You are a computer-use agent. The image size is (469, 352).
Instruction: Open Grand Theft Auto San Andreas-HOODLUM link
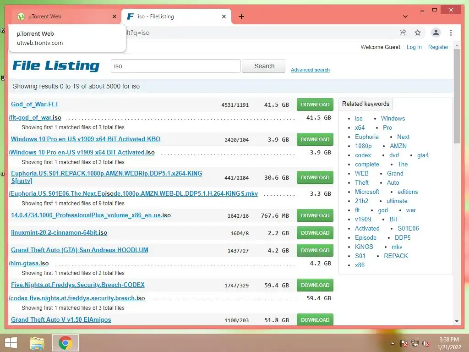[80, 250]
